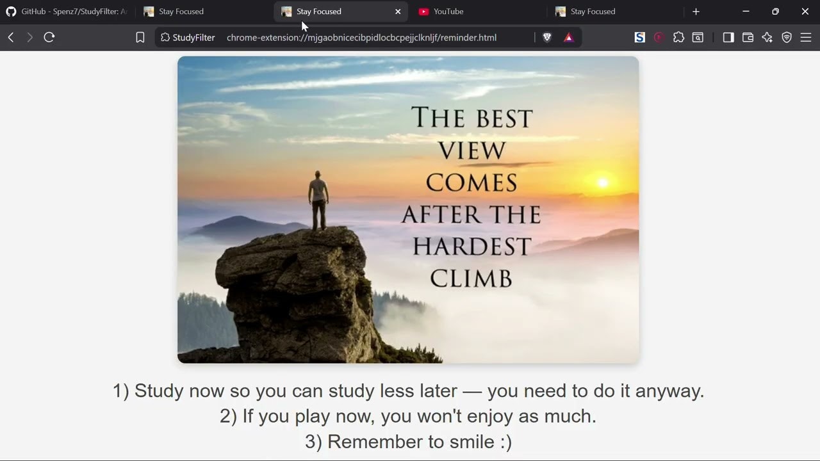
Task: Expand the StudyFilter site info dropdown
Action: (187, 37)
